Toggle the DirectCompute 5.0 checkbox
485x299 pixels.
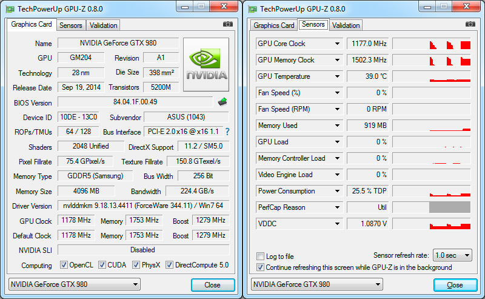(169, 265)
